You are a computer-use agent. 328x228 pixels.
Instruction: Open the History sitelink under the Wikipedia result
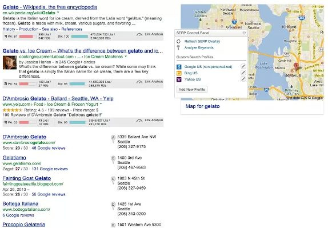9,29
